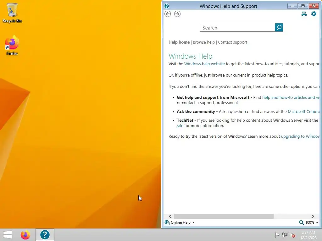
Task: Select Help and Support taskbar button
Action: [45, 235]
